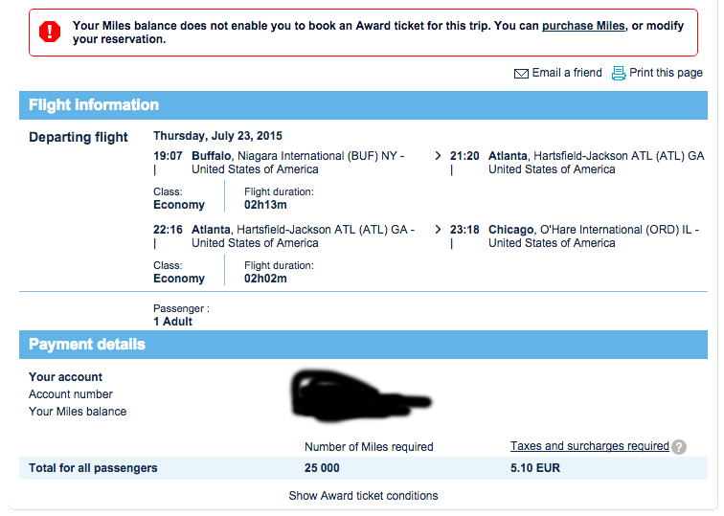The width and height of the screenshot is (724, 516).
Task: Click the red exclamation warning icon
Action: [x=49, y=32]
